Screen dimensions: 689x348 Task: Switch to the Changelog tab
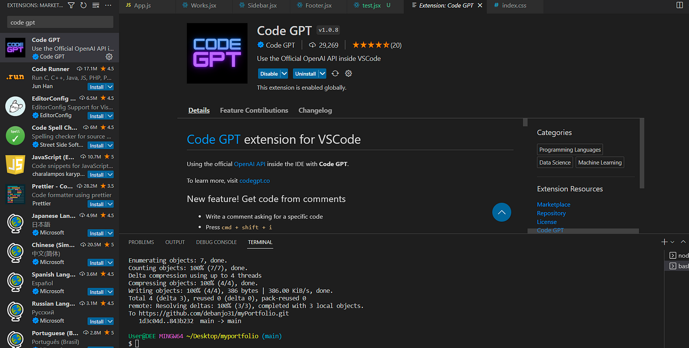tap(315, 110)
